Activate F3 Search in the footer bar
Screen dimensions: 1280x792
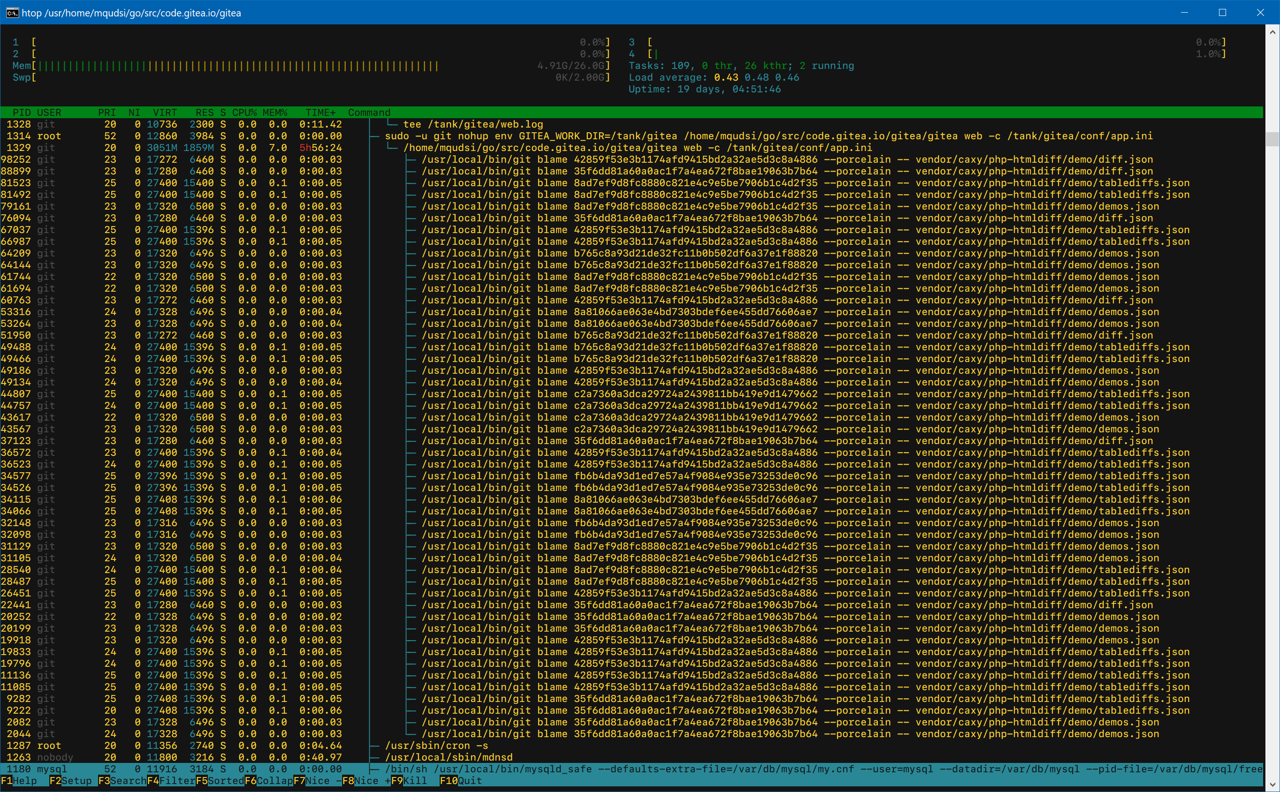tap(122, 780)
